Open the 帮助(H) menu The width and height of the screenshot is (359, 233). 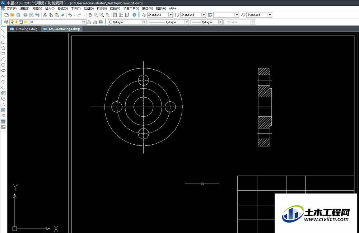pos(161,9)
